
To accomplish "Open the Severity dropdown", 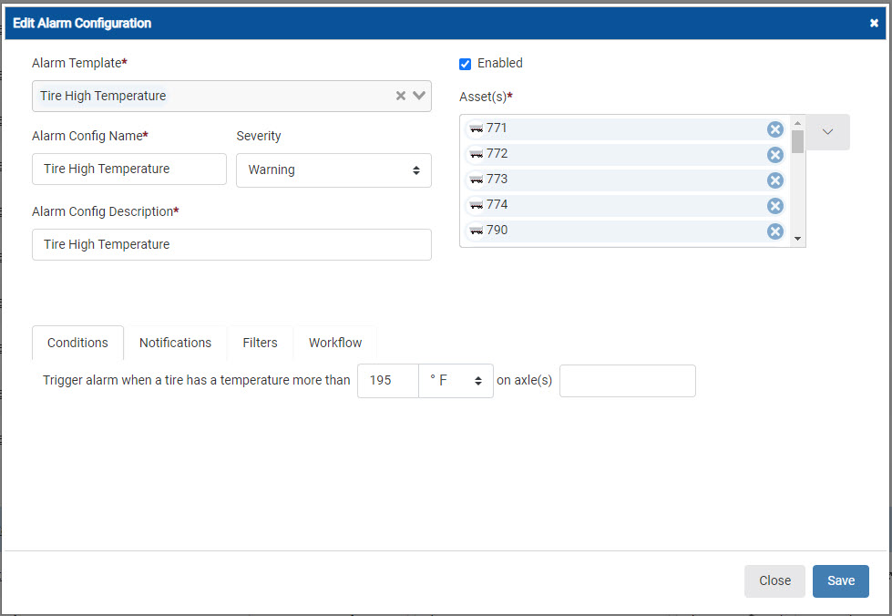I will point(333,170).
